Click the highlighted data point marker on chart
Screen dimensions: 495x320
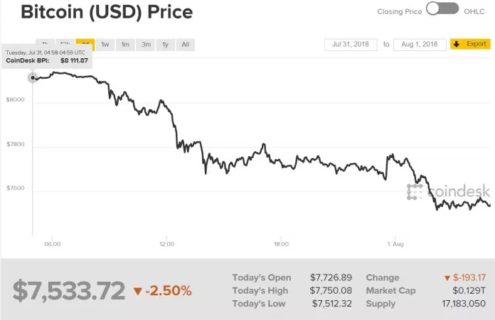pos(33,77)
